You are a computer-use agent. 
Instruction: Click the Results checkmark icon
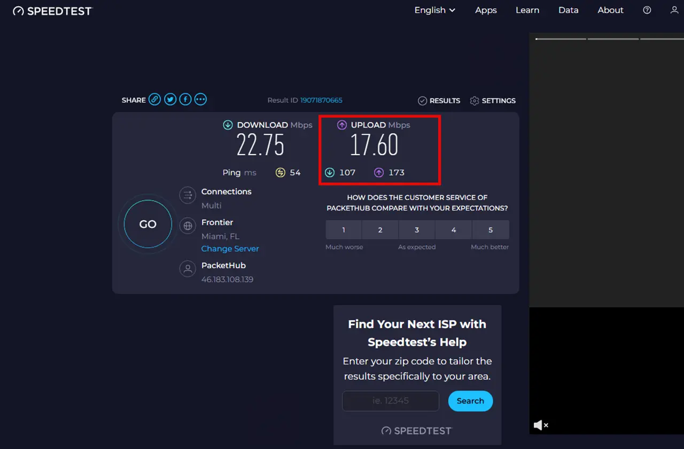[x=422, y=100]
